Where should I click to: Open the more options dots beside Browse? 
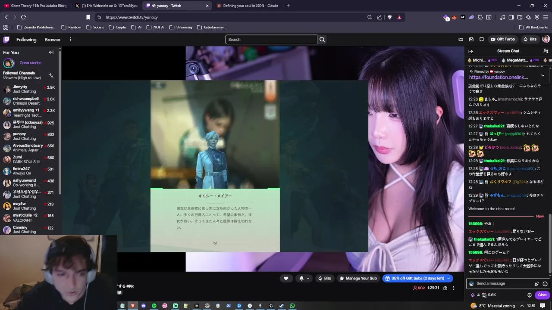(x=70, y=40)
